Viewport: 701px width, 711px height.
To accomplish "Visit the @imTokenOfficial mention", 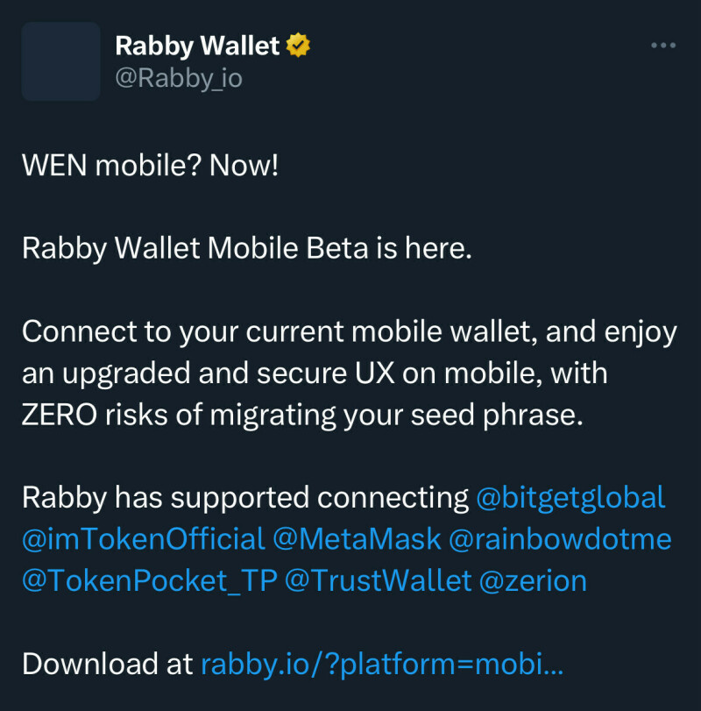I will [x=143, y=538].
